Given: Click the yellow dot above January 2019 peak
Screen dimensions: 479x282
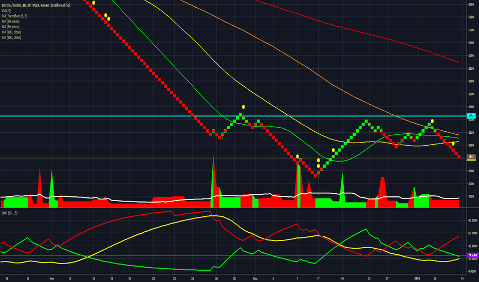Looking at the screenshot, I should click(432, 121).
